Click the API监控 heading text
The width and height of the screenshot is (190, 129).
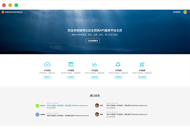(95, 70)
